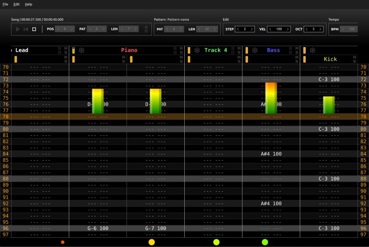Add a column to the Bass track
This screenshot has width=369, height=247.
pos(290,48)
